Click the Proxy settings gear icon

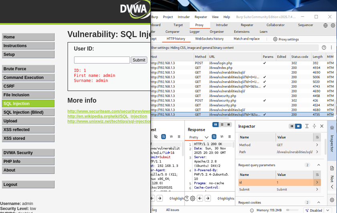[275, 39]
